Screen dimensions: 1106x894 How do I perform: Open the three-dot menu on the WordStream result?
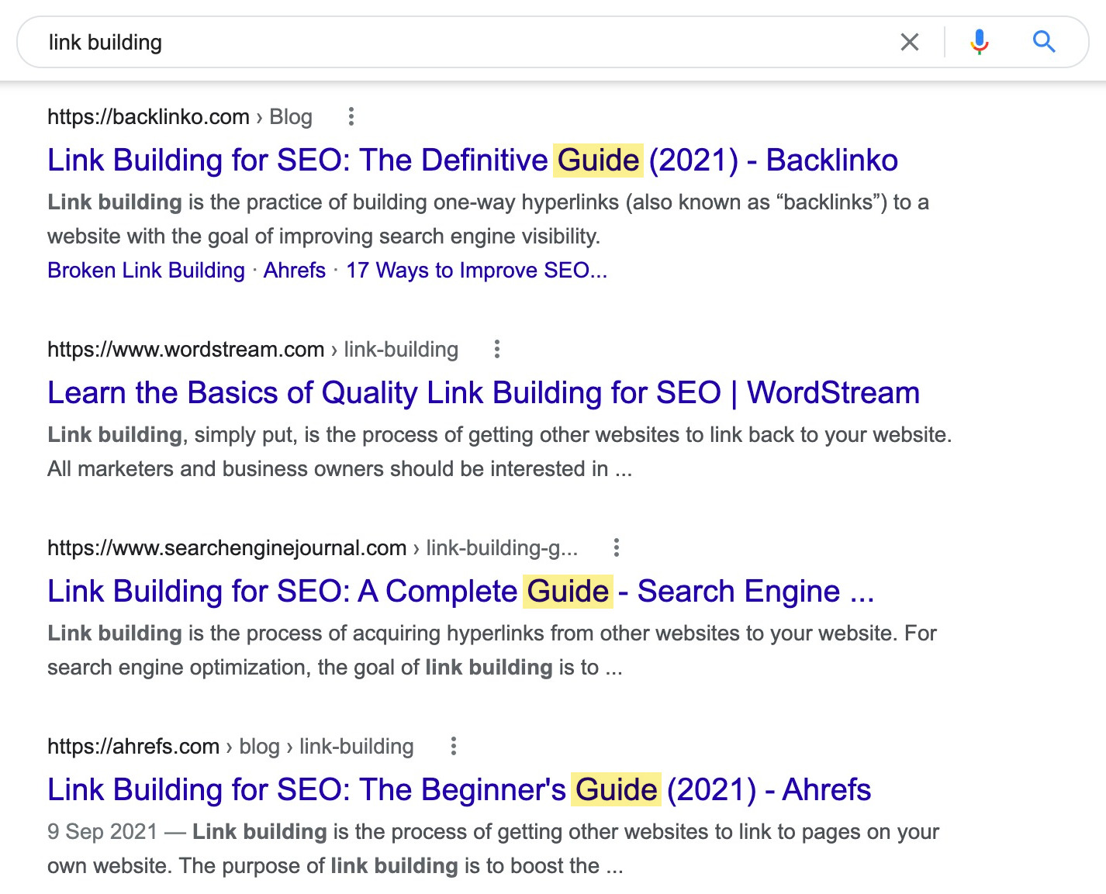click(496, 350)
